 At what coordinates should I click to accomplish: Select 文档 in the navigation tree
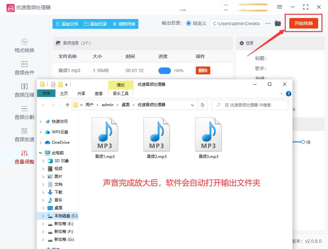click(x=58, y=184)
